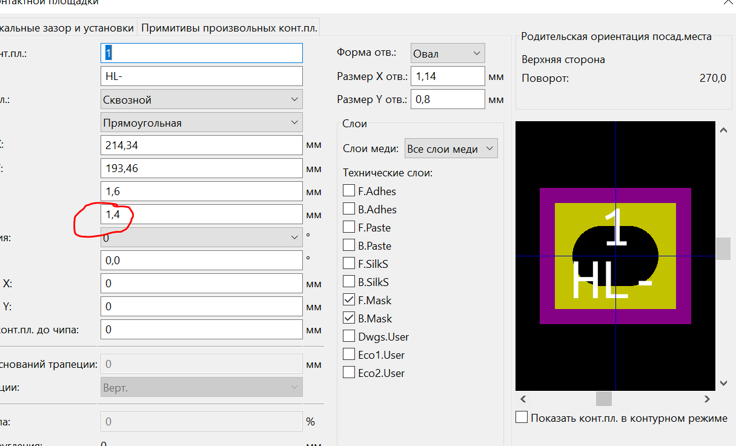Enable the Dwgs.User layer checkbox

click(349, 336)
